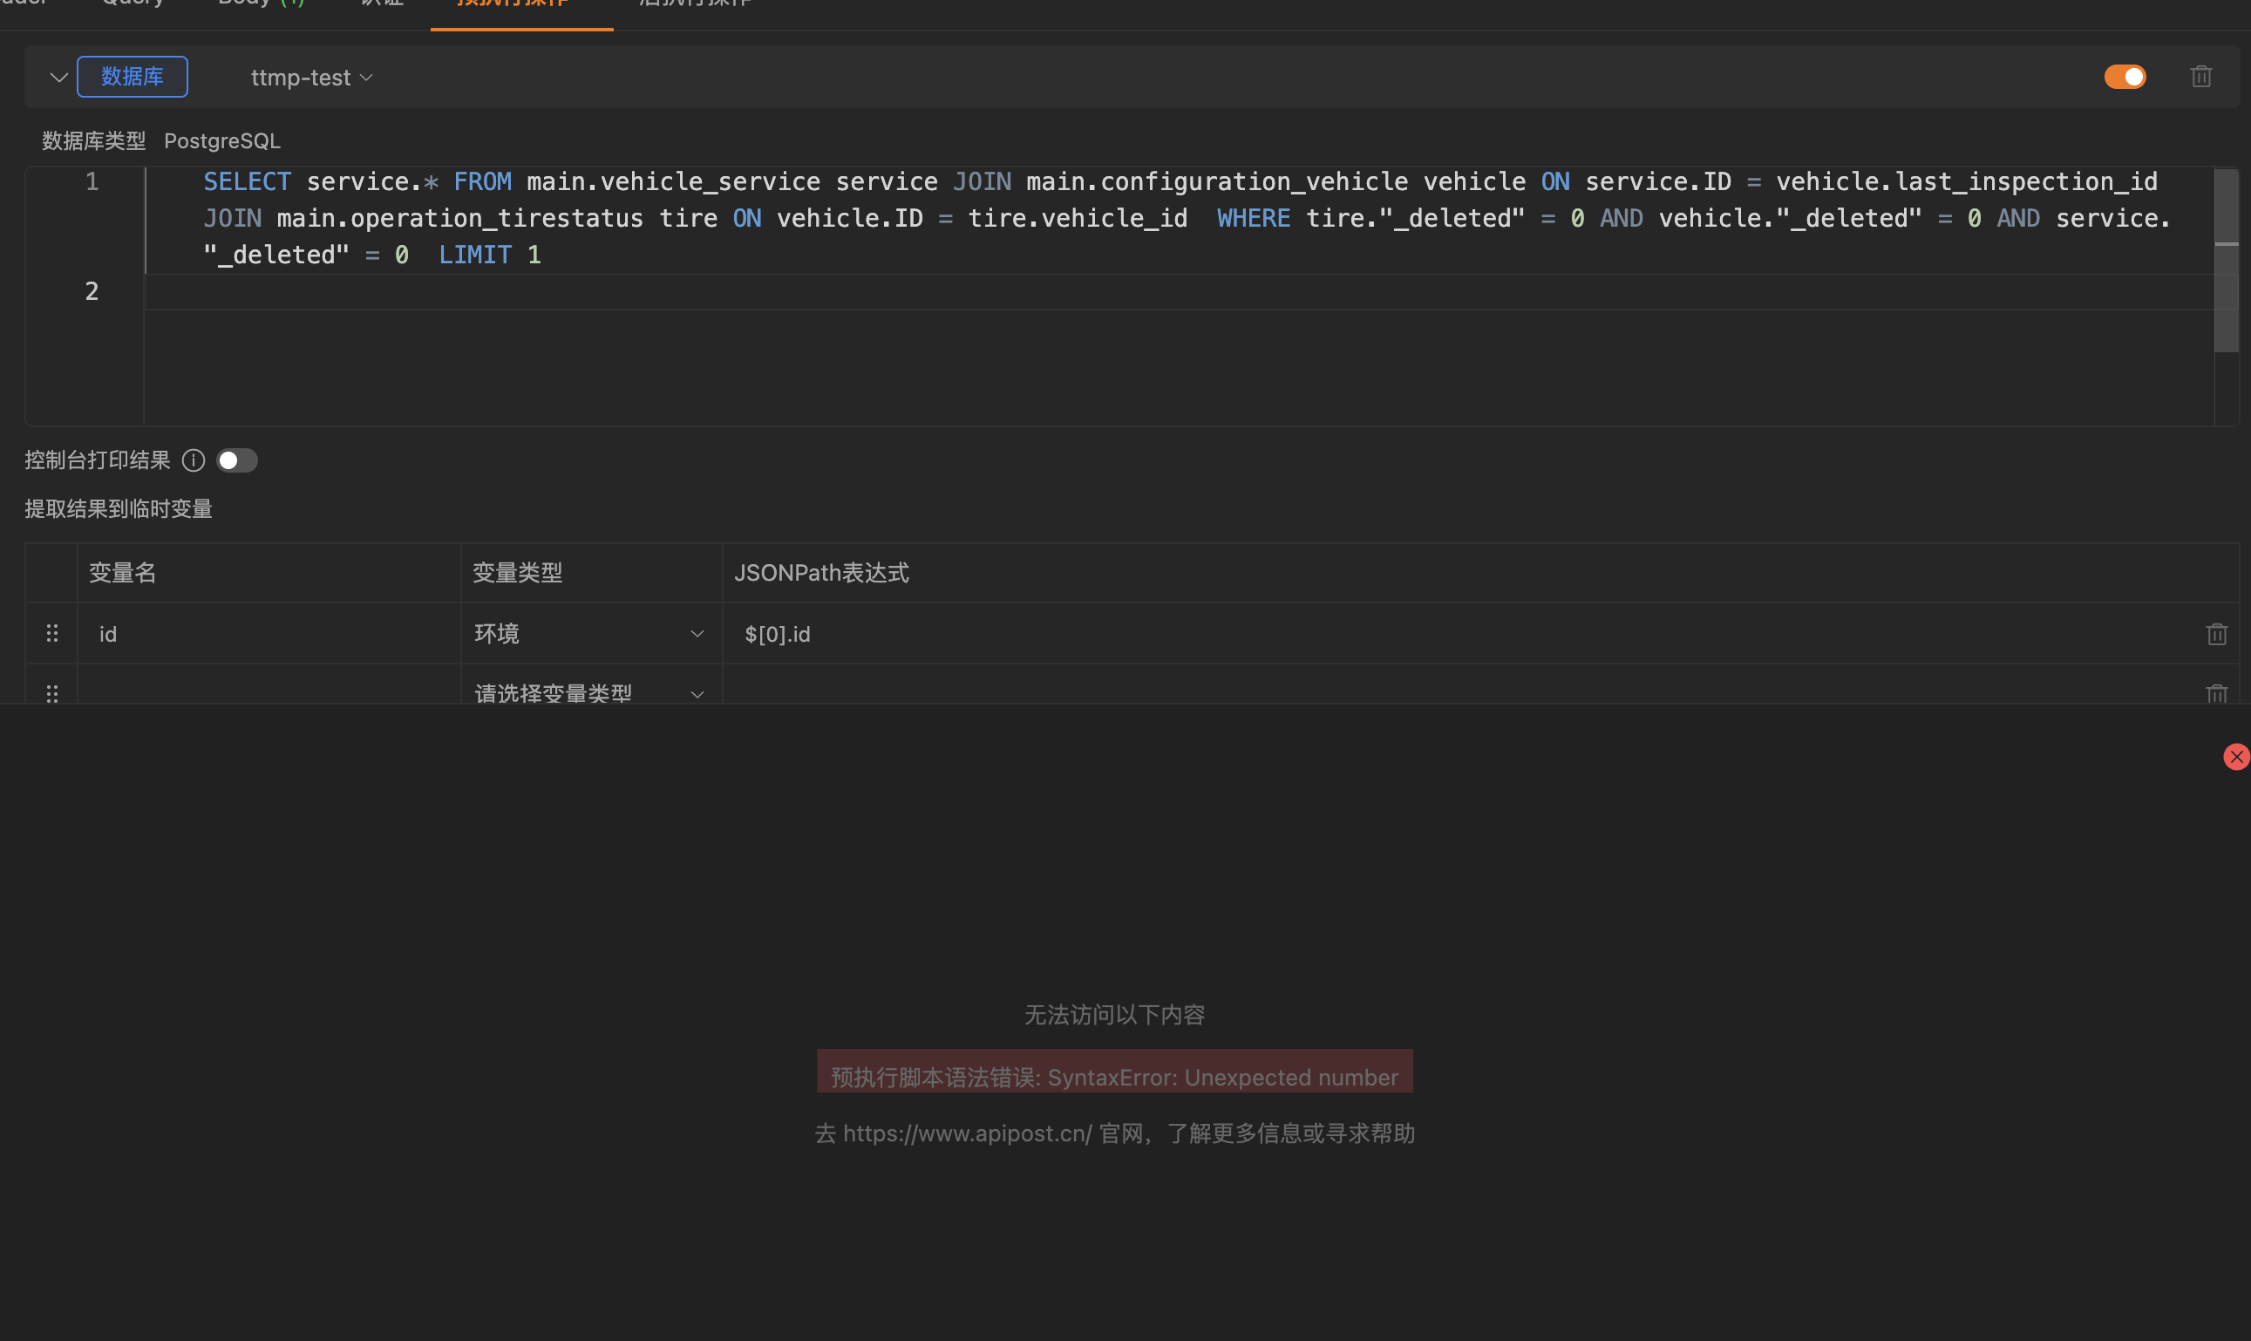Delete the id variable row
Image resolution: width=2251 pixels, height=1341 pixels.
click(2216, 635)
